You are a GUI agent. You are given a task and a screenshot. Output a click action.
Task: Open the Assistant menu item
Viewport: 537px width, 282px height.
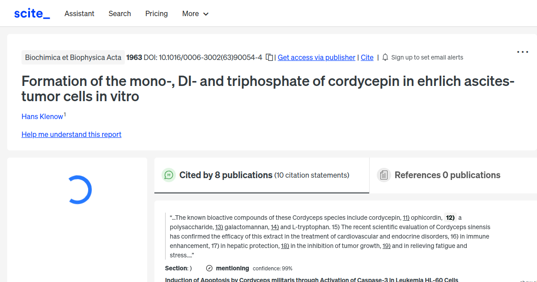click(x=79, y=13)
